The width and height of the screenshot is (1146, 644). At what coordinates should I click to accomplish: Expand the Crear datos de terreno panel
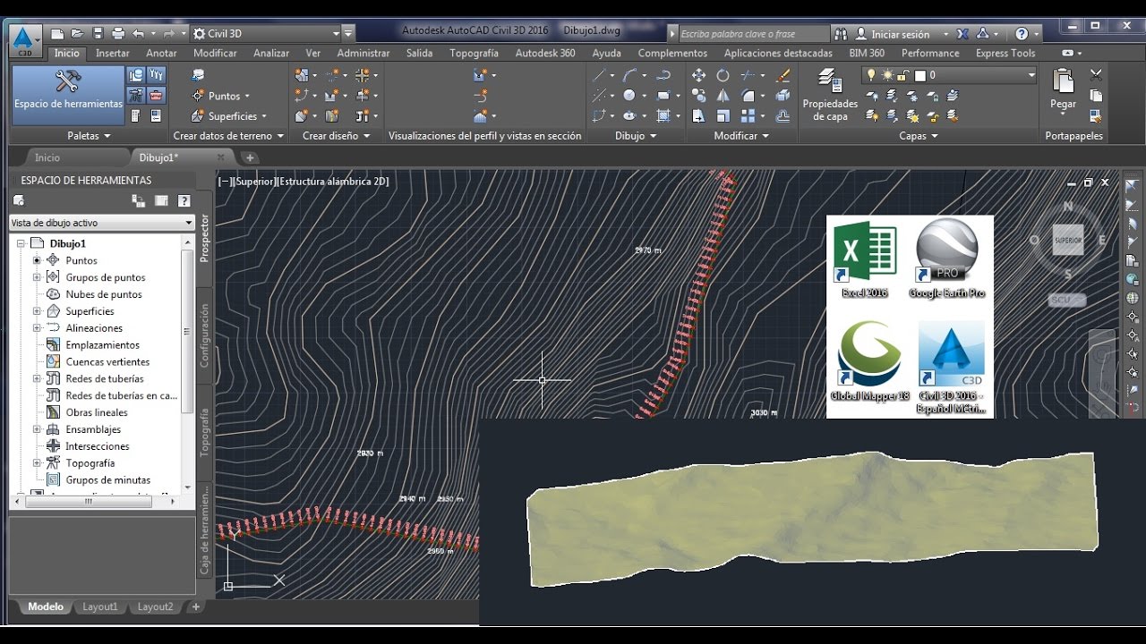tap(280, 136)
